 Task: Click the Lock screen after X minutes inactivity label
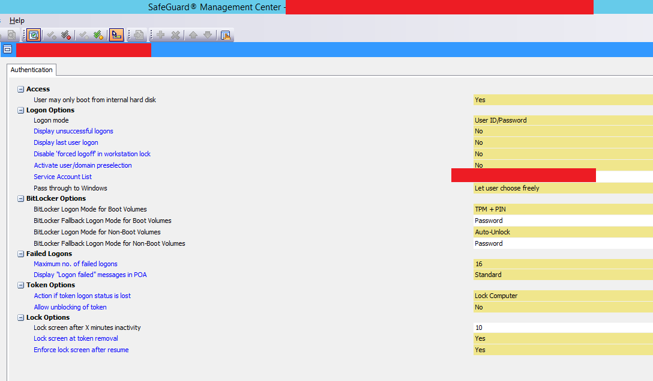[87, 328]
